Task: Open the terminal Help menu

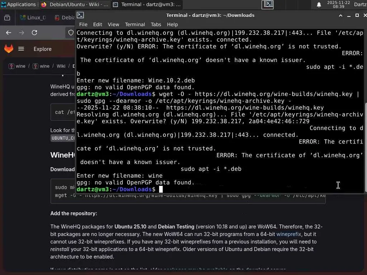Action: [172, 24]
